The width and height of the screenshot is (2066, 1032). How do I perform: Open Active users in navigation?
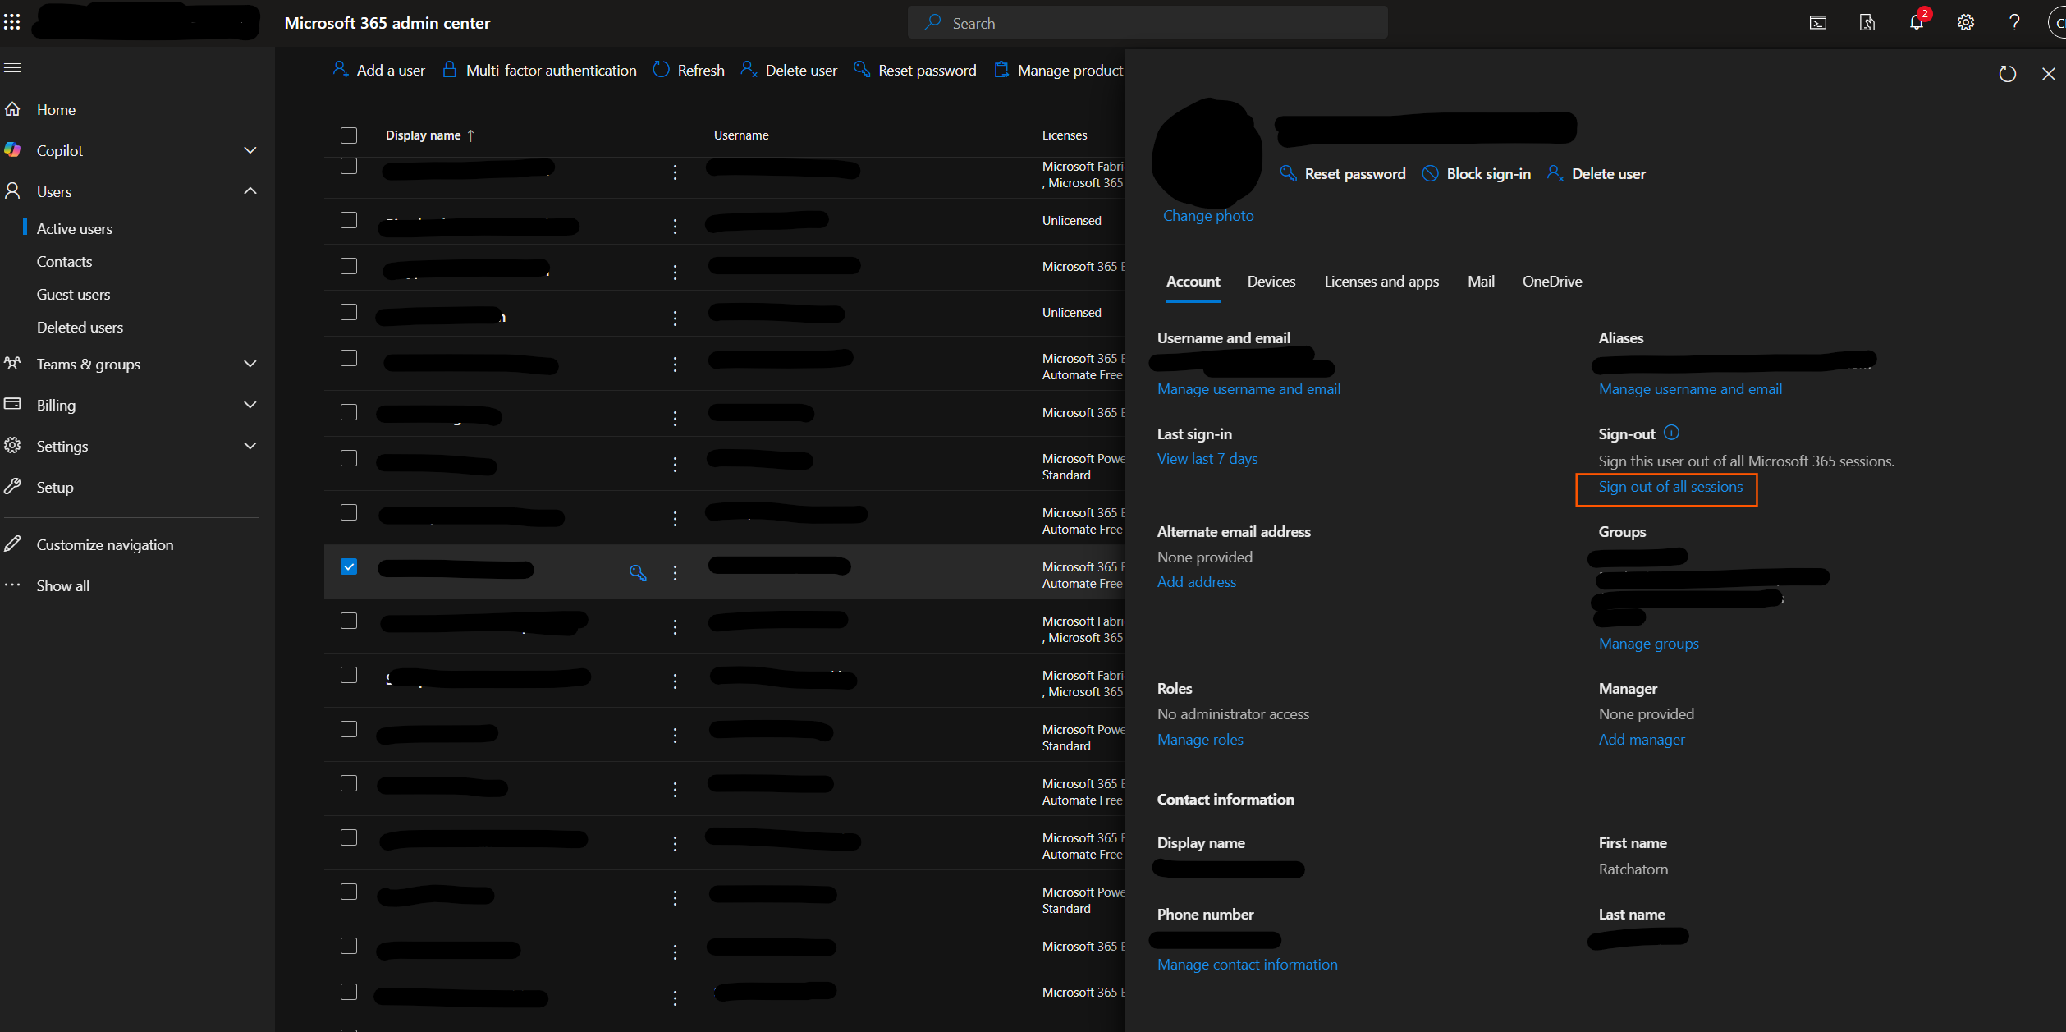[75, 228]
